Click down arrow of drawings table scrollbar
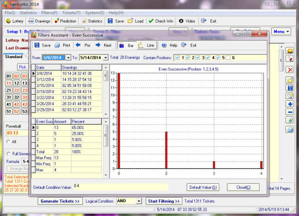This screenshot has width=299, height=216. click(106, 115)
